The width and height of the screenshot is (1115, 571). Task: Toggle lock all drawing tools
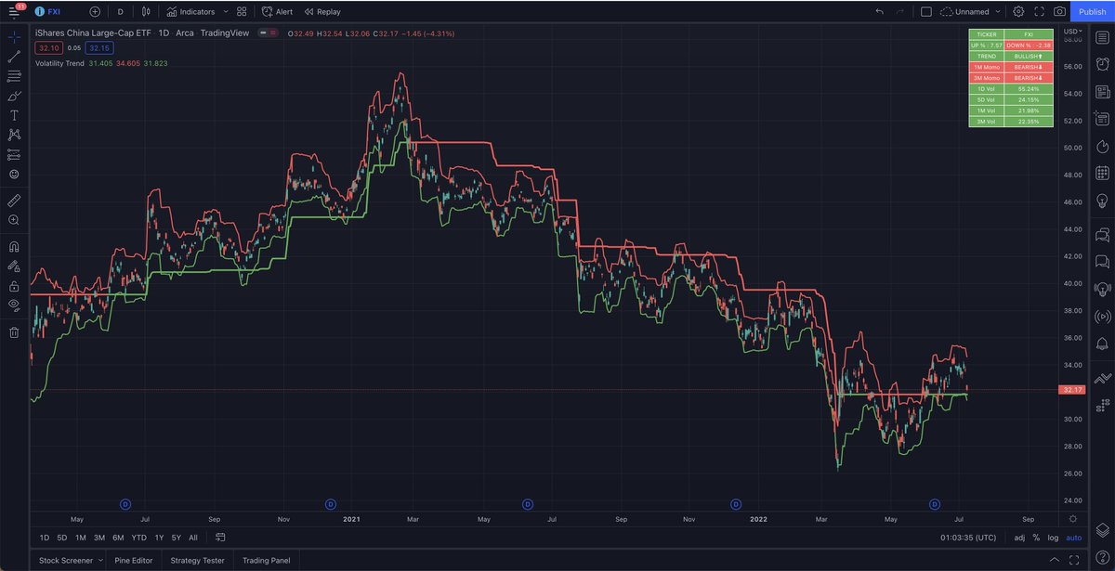pyautogui.click(x=14, y=285)
